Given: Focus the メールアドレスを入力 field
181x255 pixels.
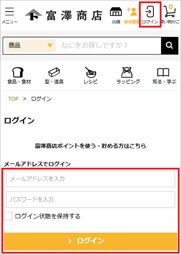Looking at the screenshot, I should pos(90,179).
